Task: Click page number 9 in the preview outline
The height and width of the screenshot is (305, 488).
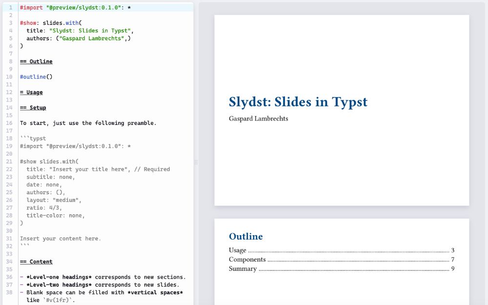Action: click(x=453, y=269)
